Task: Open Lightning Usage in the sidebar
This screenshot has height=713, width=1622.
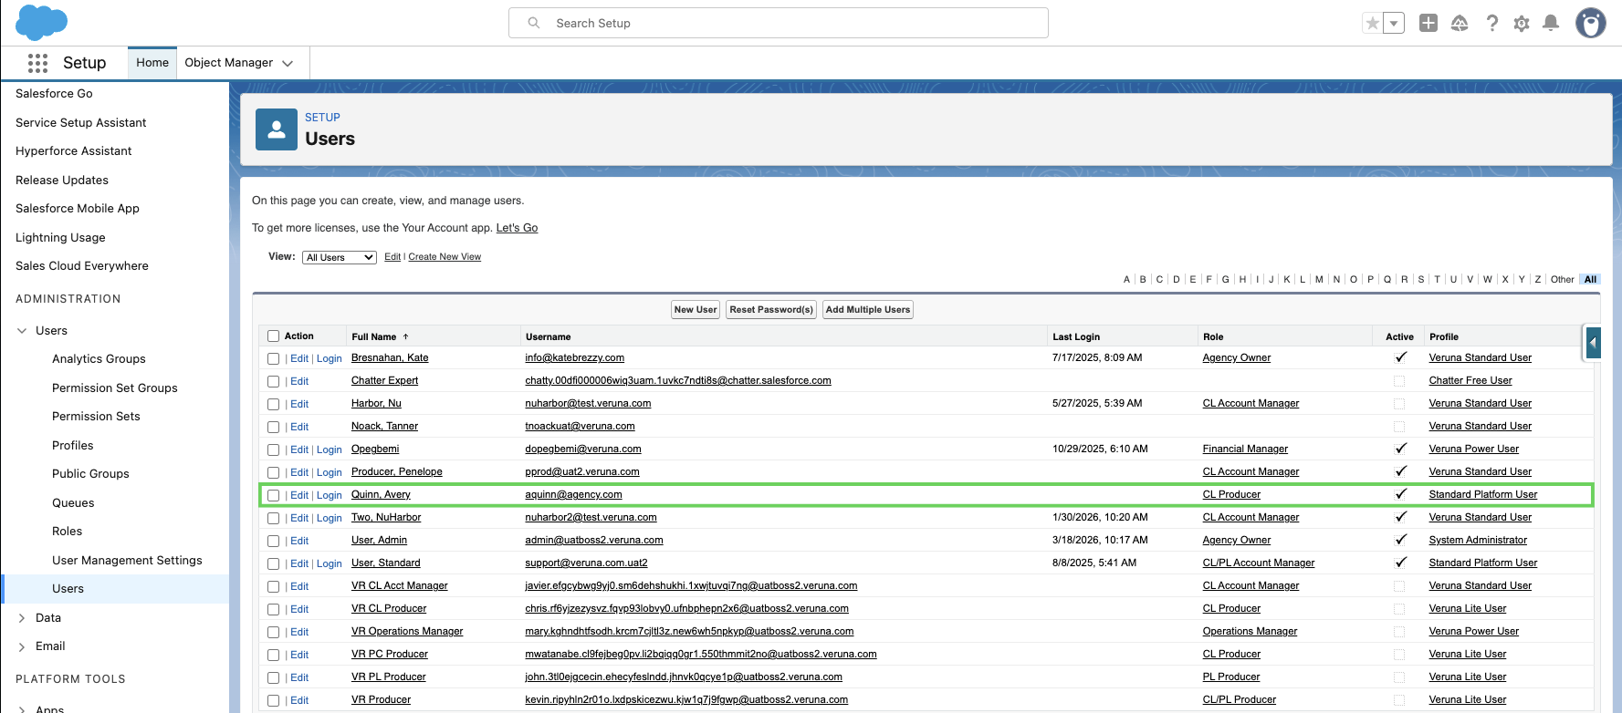Action: pos(60,238)
